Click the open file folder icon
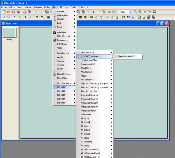The width and height of the screenshot is (175, 158). click(9, 12)
